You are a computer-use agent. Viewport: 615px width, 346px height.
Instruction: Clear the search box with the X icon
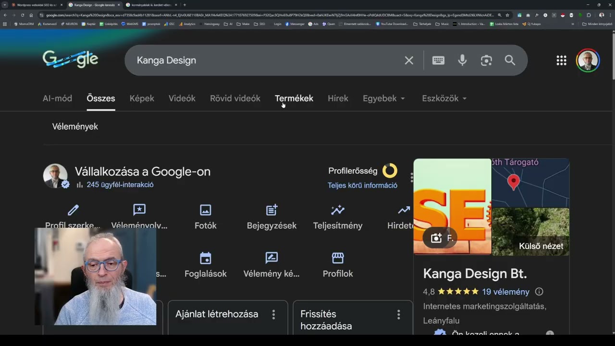click(409, 60)
